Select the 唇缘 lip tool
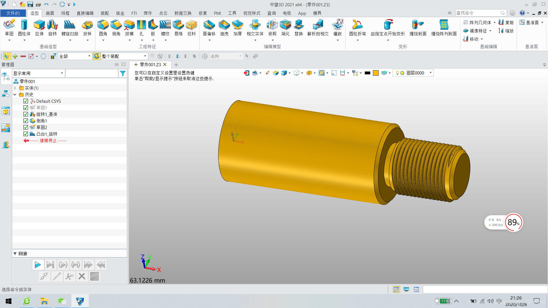Screen dimensions: 548x308 178,28
